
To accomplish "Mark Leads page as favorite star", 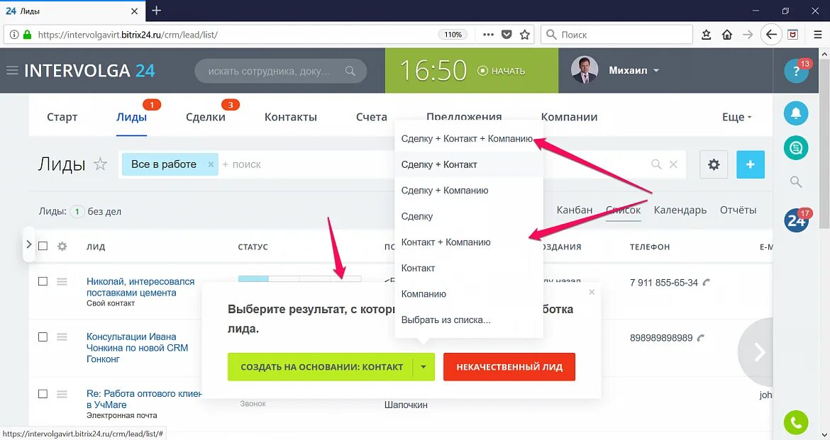I will (100, 164).
